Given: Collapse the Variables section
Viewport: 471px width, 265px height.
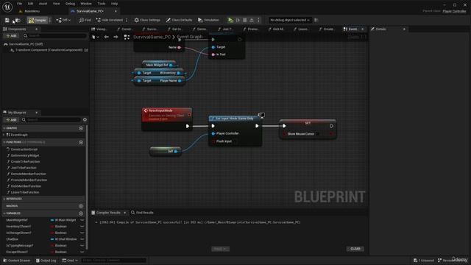Looking at the screenshot, I should (x=4, y=213).
